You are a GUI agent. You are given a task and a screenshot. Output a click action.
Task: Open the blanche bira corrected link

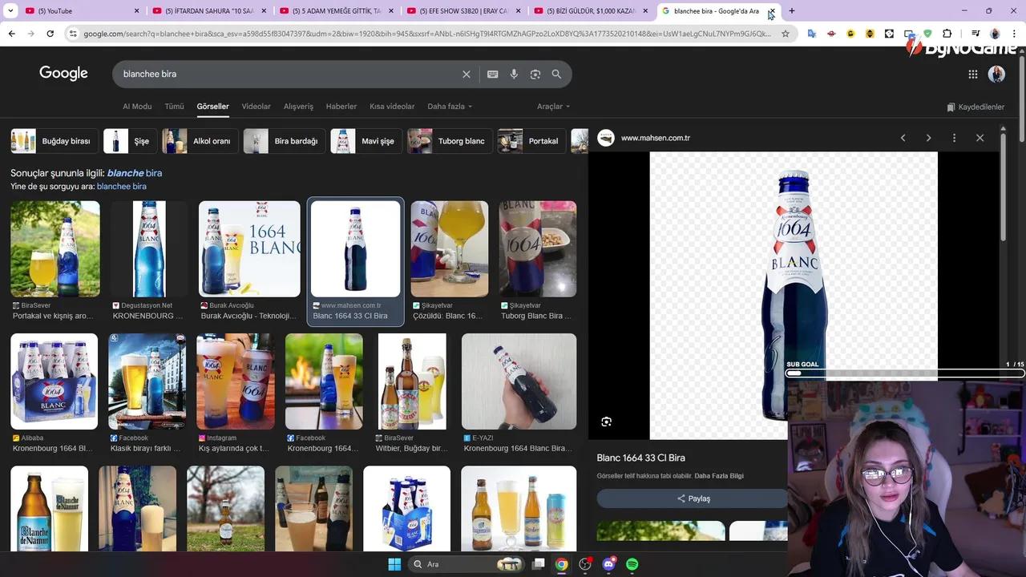point(135,173)
